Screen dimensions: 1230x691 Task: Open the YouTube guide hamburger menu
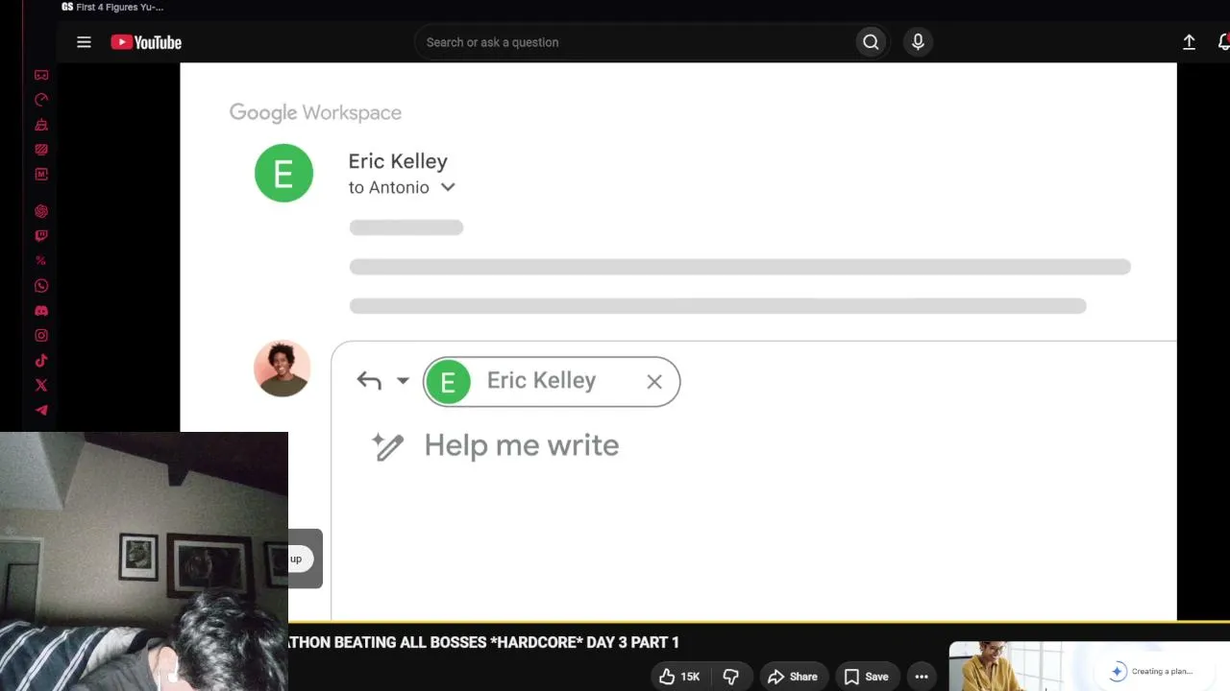[84, 42]
